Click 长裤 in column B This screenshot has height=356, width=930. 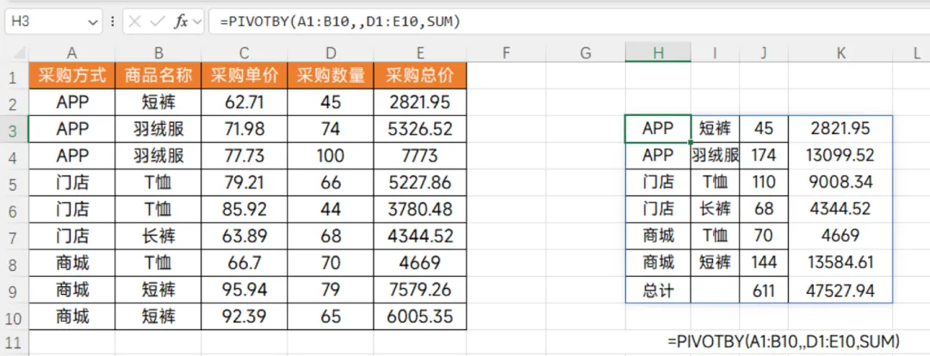coord(158,236)
